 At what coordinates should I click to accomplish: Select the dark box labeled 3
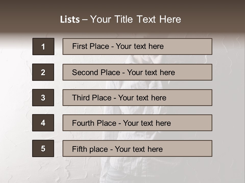click(x=43, y=98)
